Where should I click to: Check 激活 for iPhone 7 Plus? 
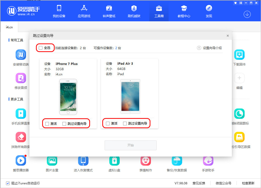pyautogui.click(x=47, y=124)
